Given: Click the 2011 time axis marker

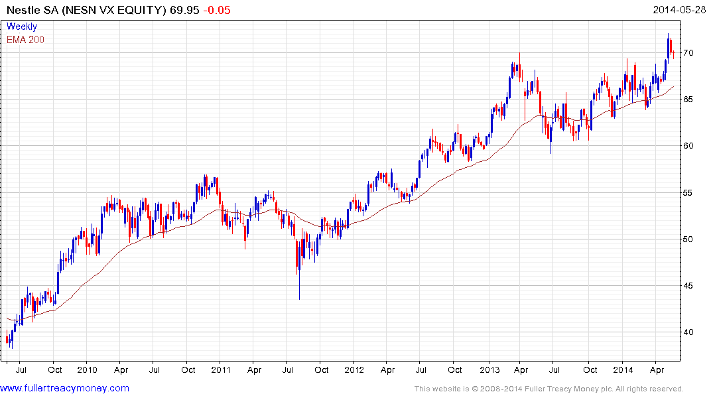Looking at the screenshot, I should 221,369.
